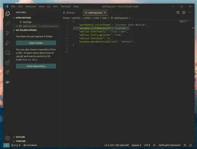Open the Explorer view in activity bar
The image size is (197, 149).
[8, 14]
